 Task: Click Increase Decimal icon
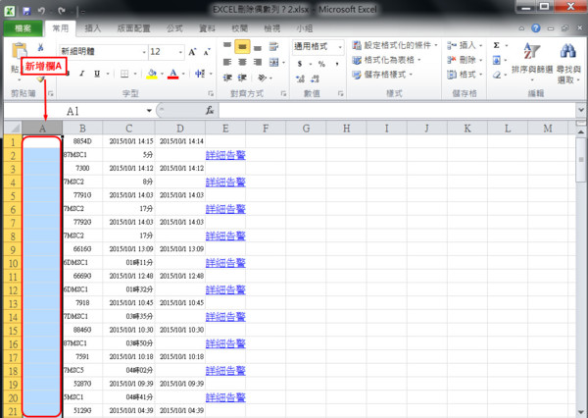[300, 78]
